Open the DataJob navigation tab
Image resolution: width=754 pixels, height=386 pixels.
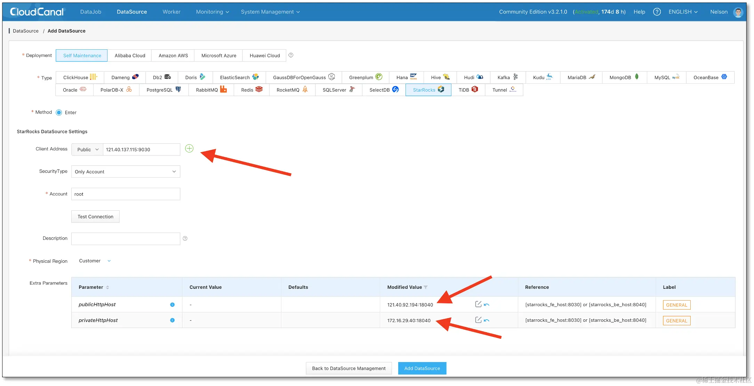(x=90, y=12)
